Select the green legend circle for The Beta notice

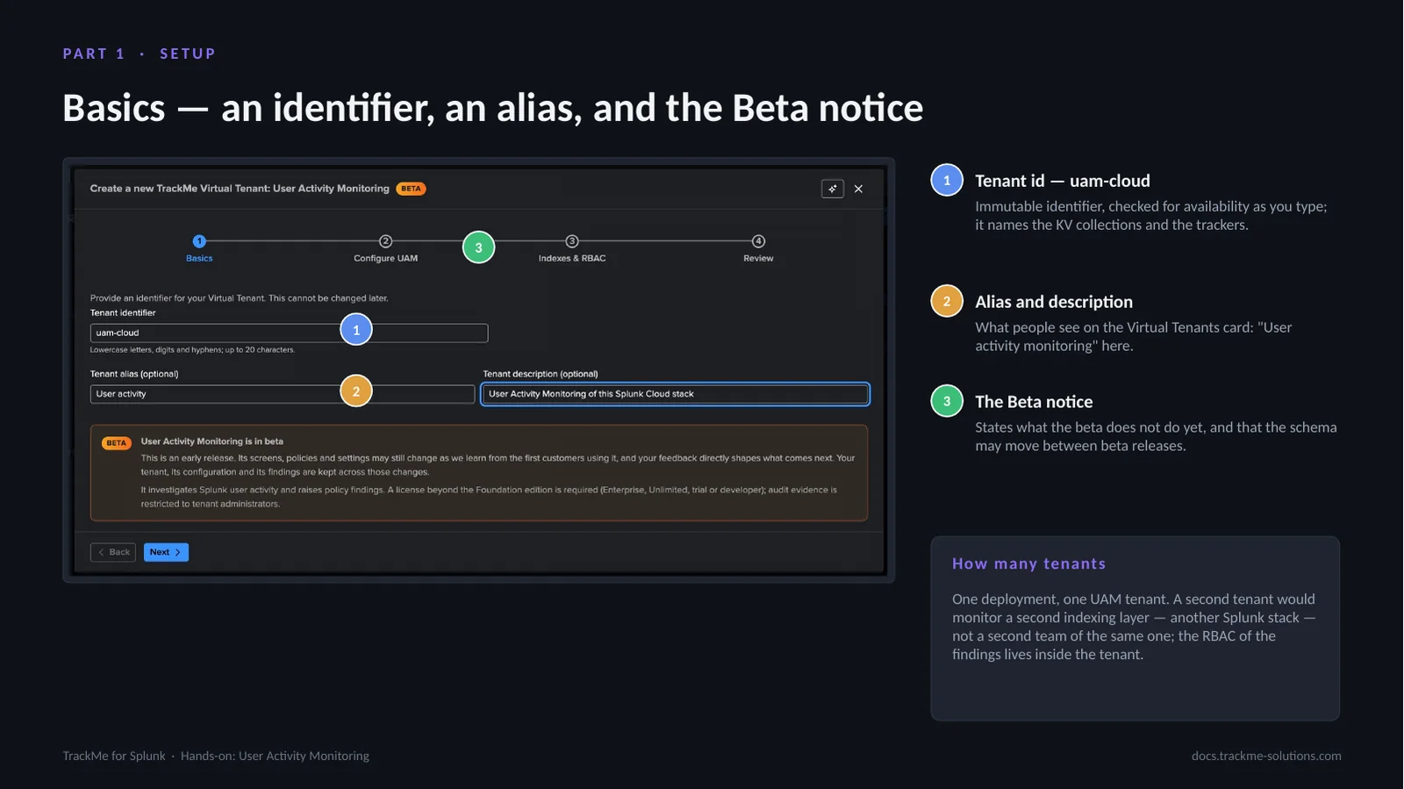(947, 401)
